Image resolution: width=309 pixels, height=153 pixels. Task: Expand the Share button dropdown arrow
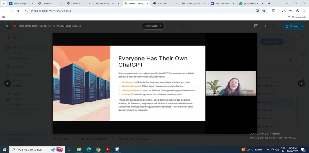[x=302, y=26]
